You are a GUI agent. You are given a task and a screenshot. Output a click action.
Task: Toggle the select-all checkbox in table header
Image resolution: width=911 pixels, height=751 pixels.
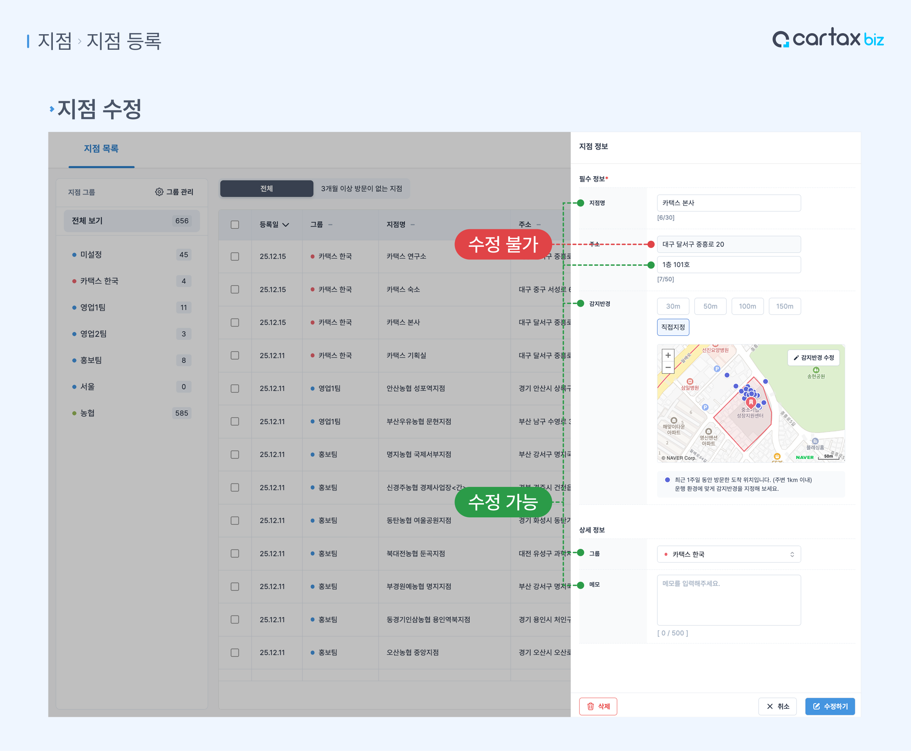pos(235,224)
